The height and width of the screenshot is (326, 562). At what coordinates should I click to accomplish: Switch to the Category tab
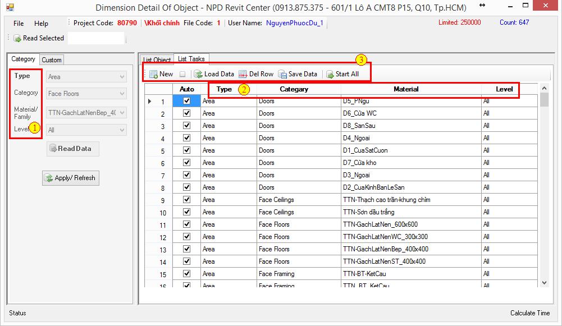point(23,59)
